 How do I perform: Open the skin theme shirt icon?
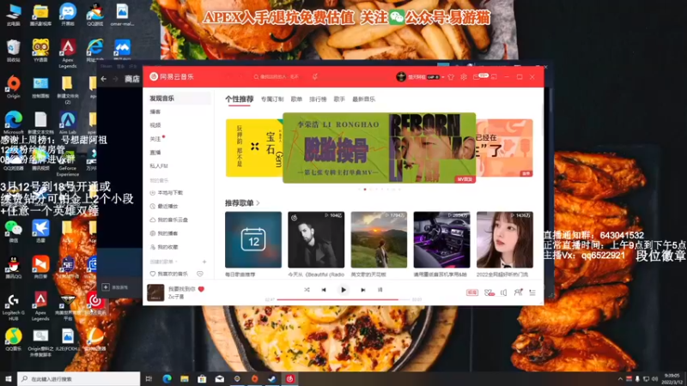click(x=451, y=77)
